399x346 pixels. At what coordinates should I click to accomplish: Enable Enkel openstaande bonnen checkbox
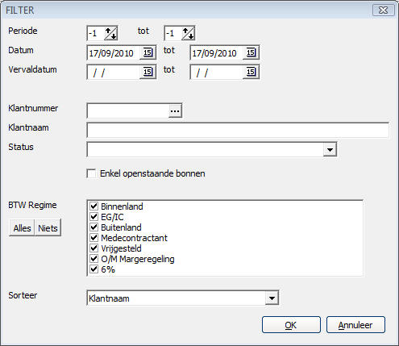pos(91,173)
